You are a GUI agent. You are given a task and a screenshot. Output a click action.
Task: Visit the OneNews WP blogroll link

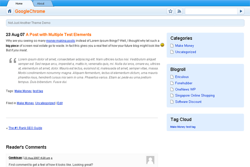185,89
